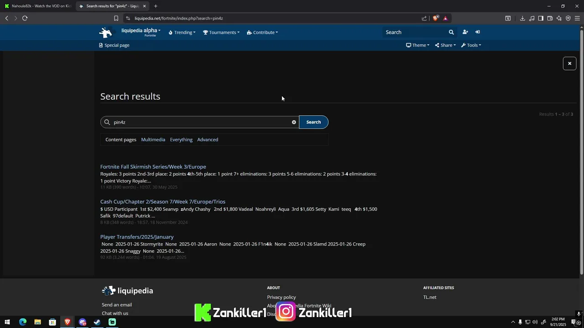Click the site settings icon in the address bar
The width and height of the screenshot is (584, 328).
tap(128, 18)
